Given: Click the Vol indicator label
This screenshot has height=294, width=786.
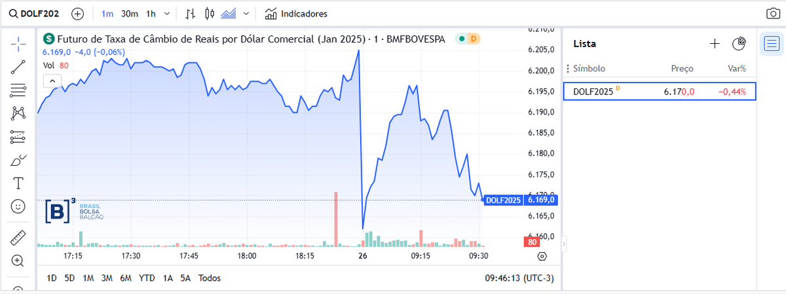Looking at the screenshot, I should (x=48, y=65).
